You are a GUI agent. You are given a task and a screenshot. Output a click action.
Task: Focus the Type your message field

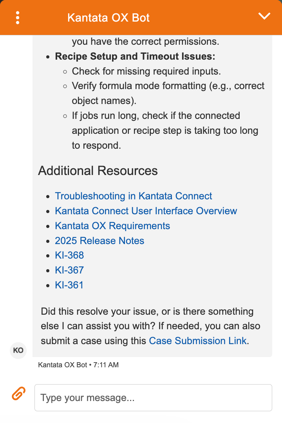click(153, 397)
